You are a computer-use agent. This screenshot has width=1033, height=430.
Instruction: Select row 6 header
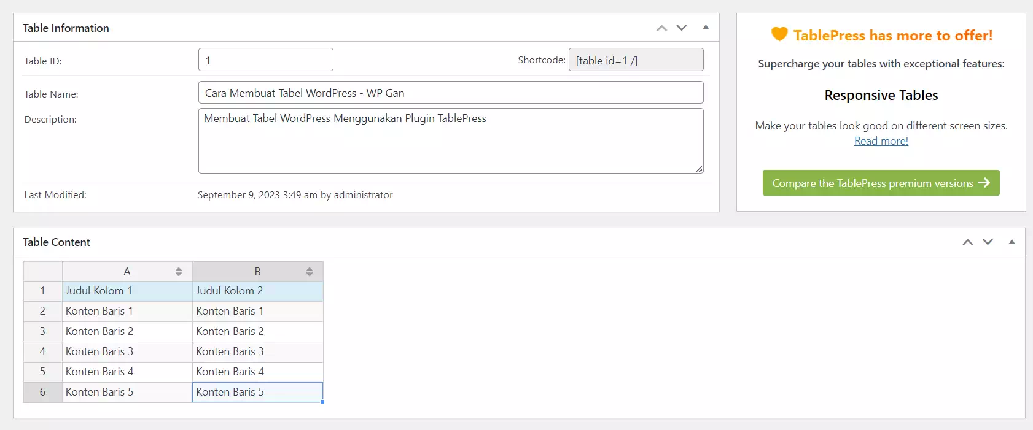click(x=43, y=392)
